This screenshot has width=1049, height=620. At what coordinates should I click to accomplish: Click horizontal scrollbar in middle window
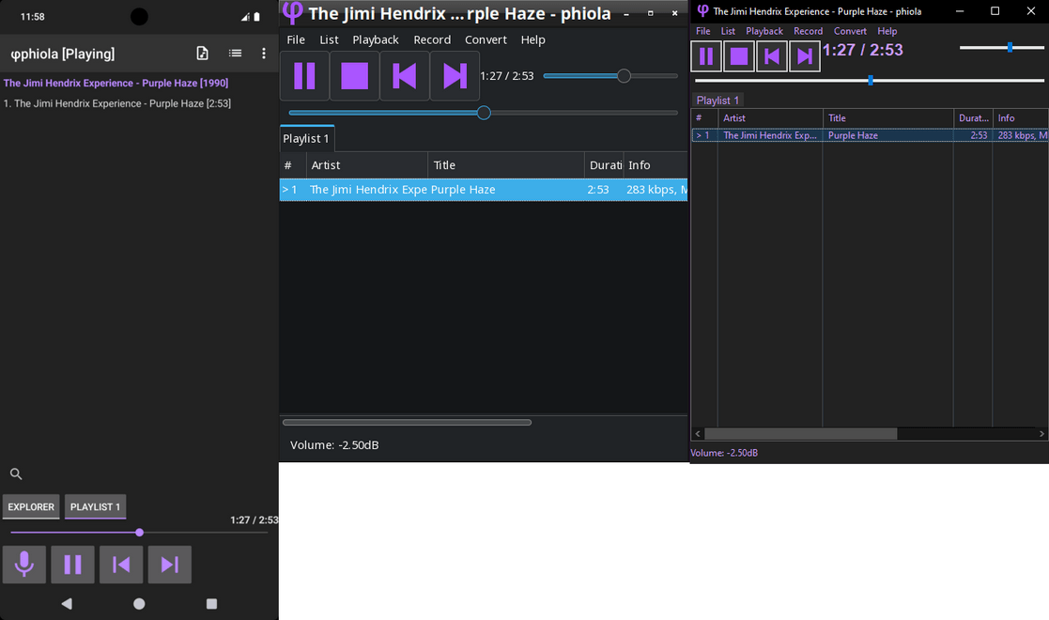coord(407,423)
